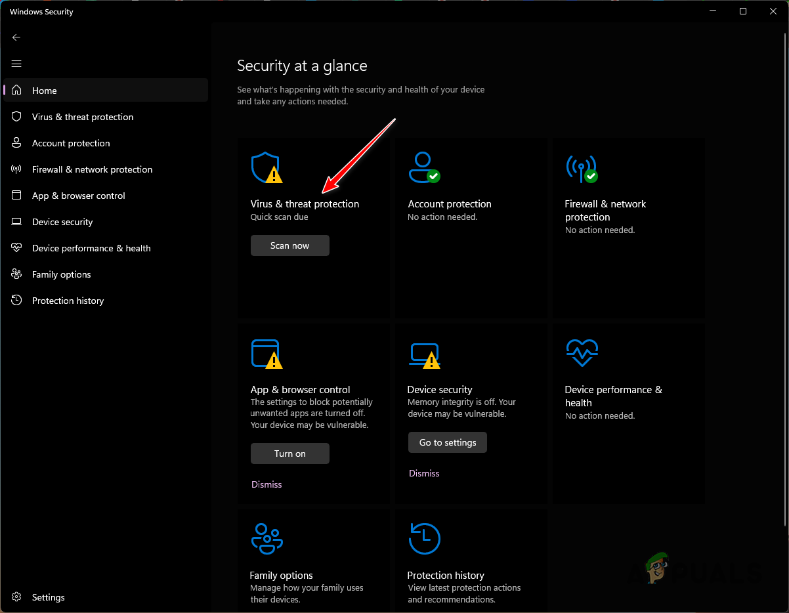Click the Virus & threat protection shield icon
The image size is (789, 613).
pyautogui.click(x=267, y=167)
